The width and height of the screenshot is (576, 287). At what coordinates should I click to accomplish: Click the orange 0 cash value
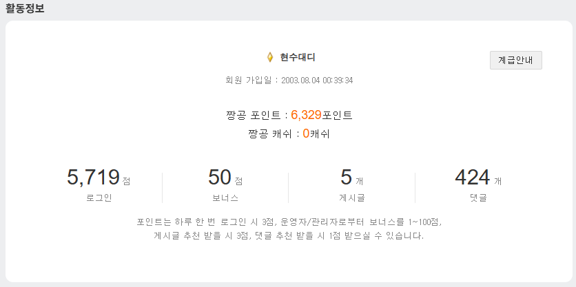coord(306,134)
